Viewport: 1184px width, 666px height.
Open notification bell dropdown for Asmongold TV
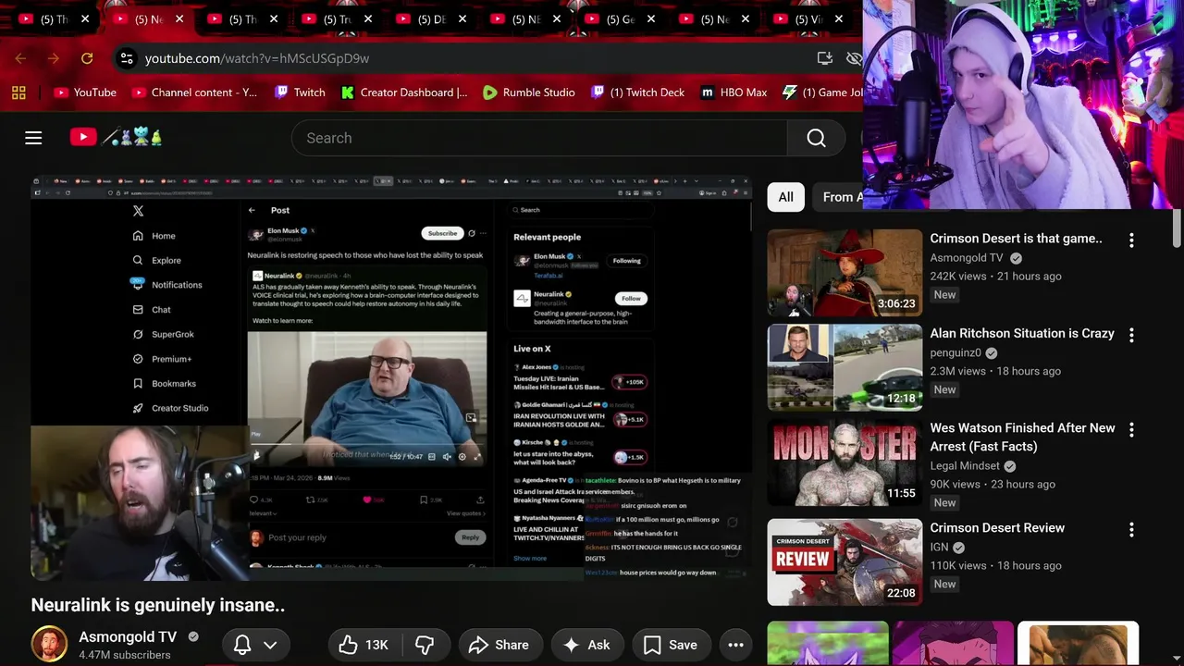[255, 645]
